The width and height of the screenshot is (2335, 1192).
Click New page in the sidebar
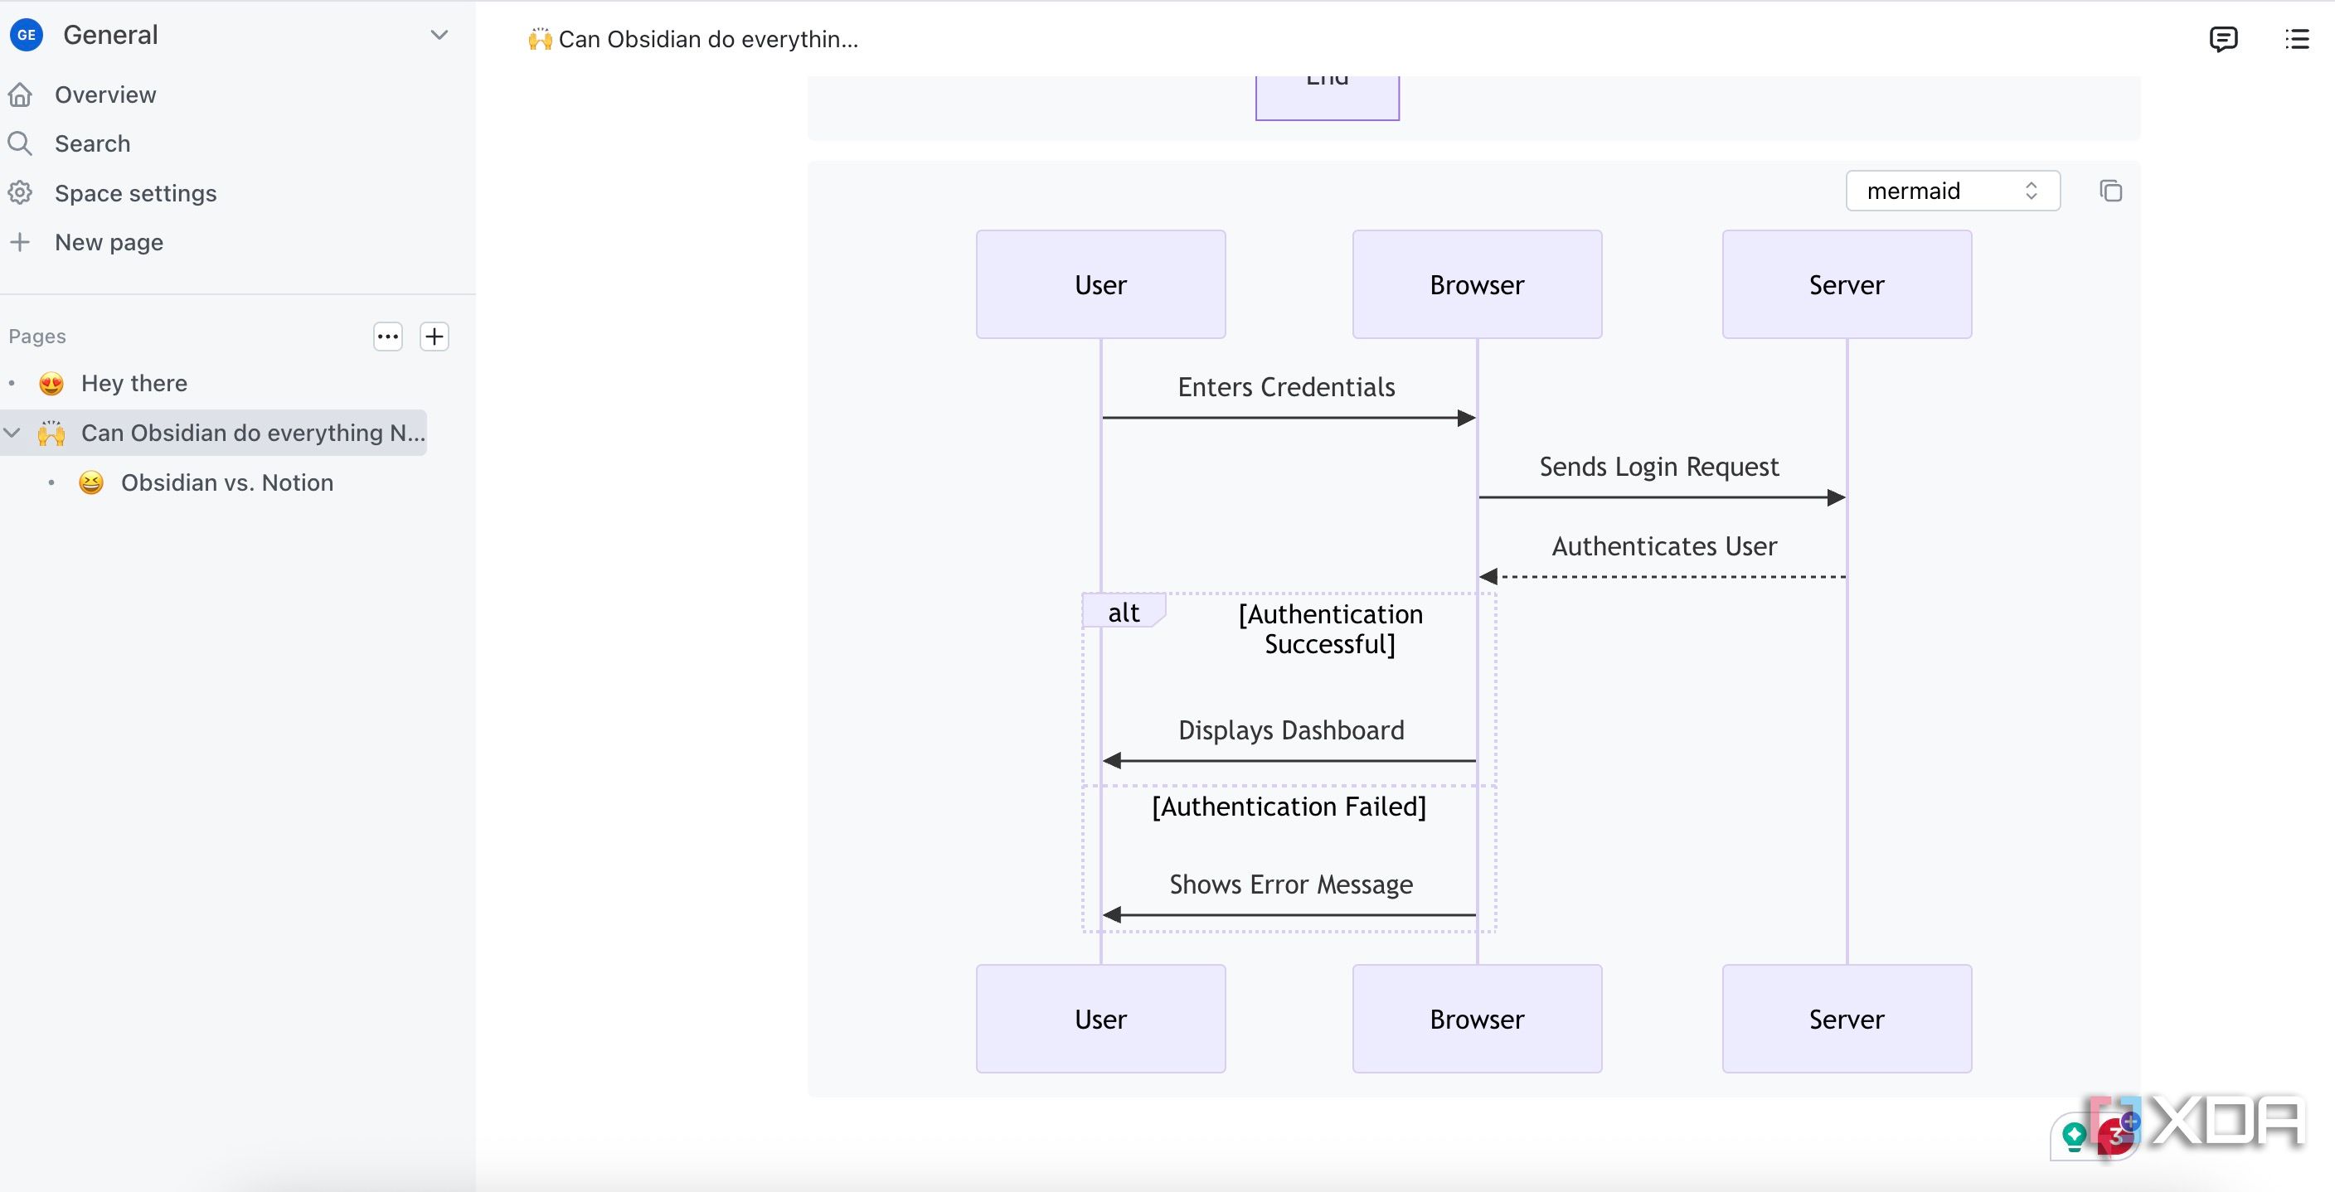[109, 242]
